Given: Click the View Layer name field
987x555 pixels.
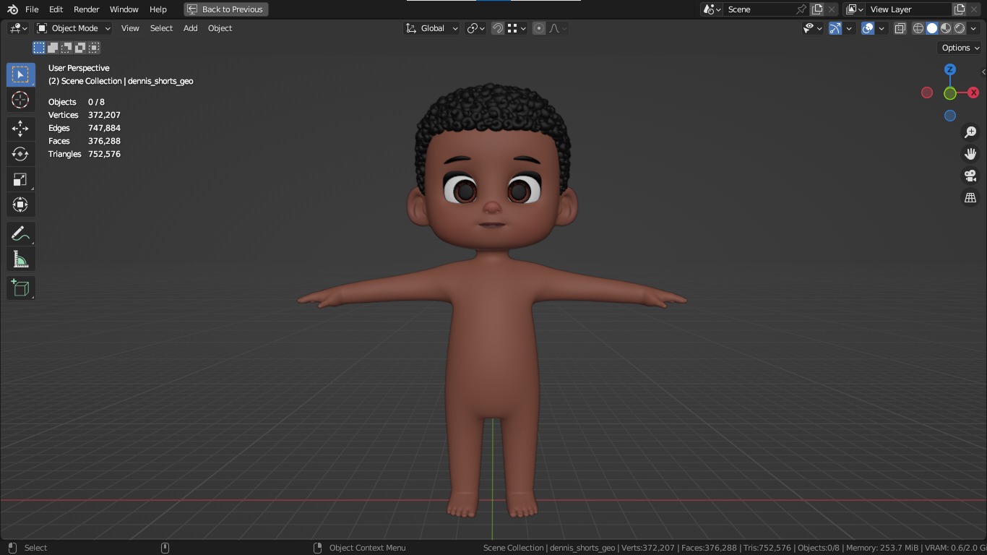Looking at the screenshot, I should [909, 9].
